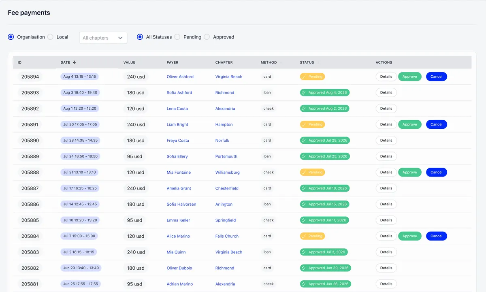Select the Organisation radio button

click(x=11, y=37)
